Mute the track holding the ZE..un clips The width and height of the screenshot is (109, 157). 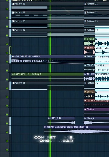click(7, 53)
